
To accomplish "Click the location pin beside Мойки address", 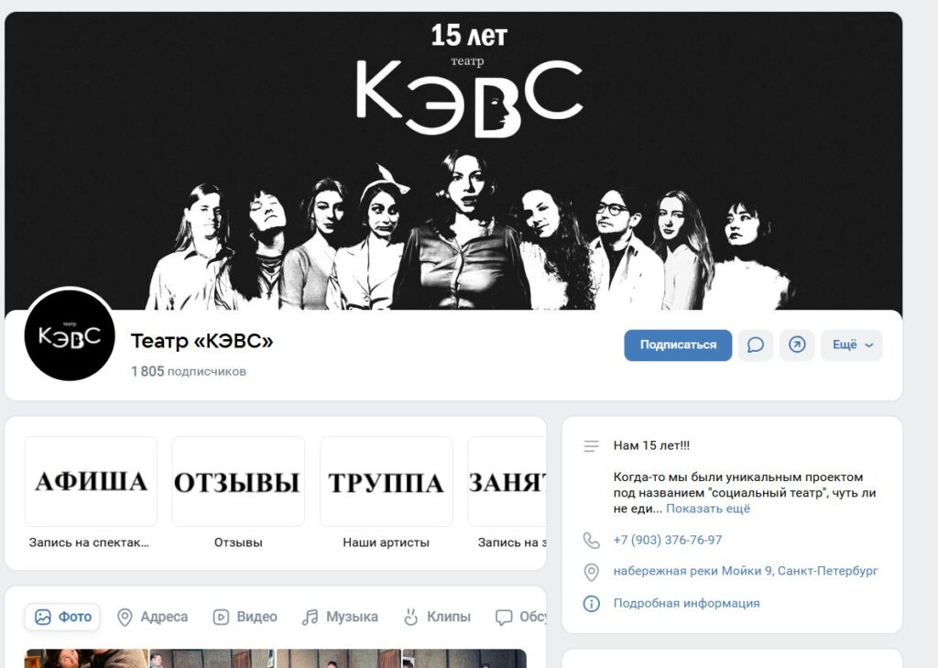I will click(591, 572).
